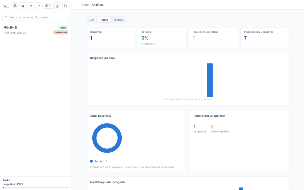
Task: Click the Prosek poruka / razgovor value 7
Action: click(245, 38)
